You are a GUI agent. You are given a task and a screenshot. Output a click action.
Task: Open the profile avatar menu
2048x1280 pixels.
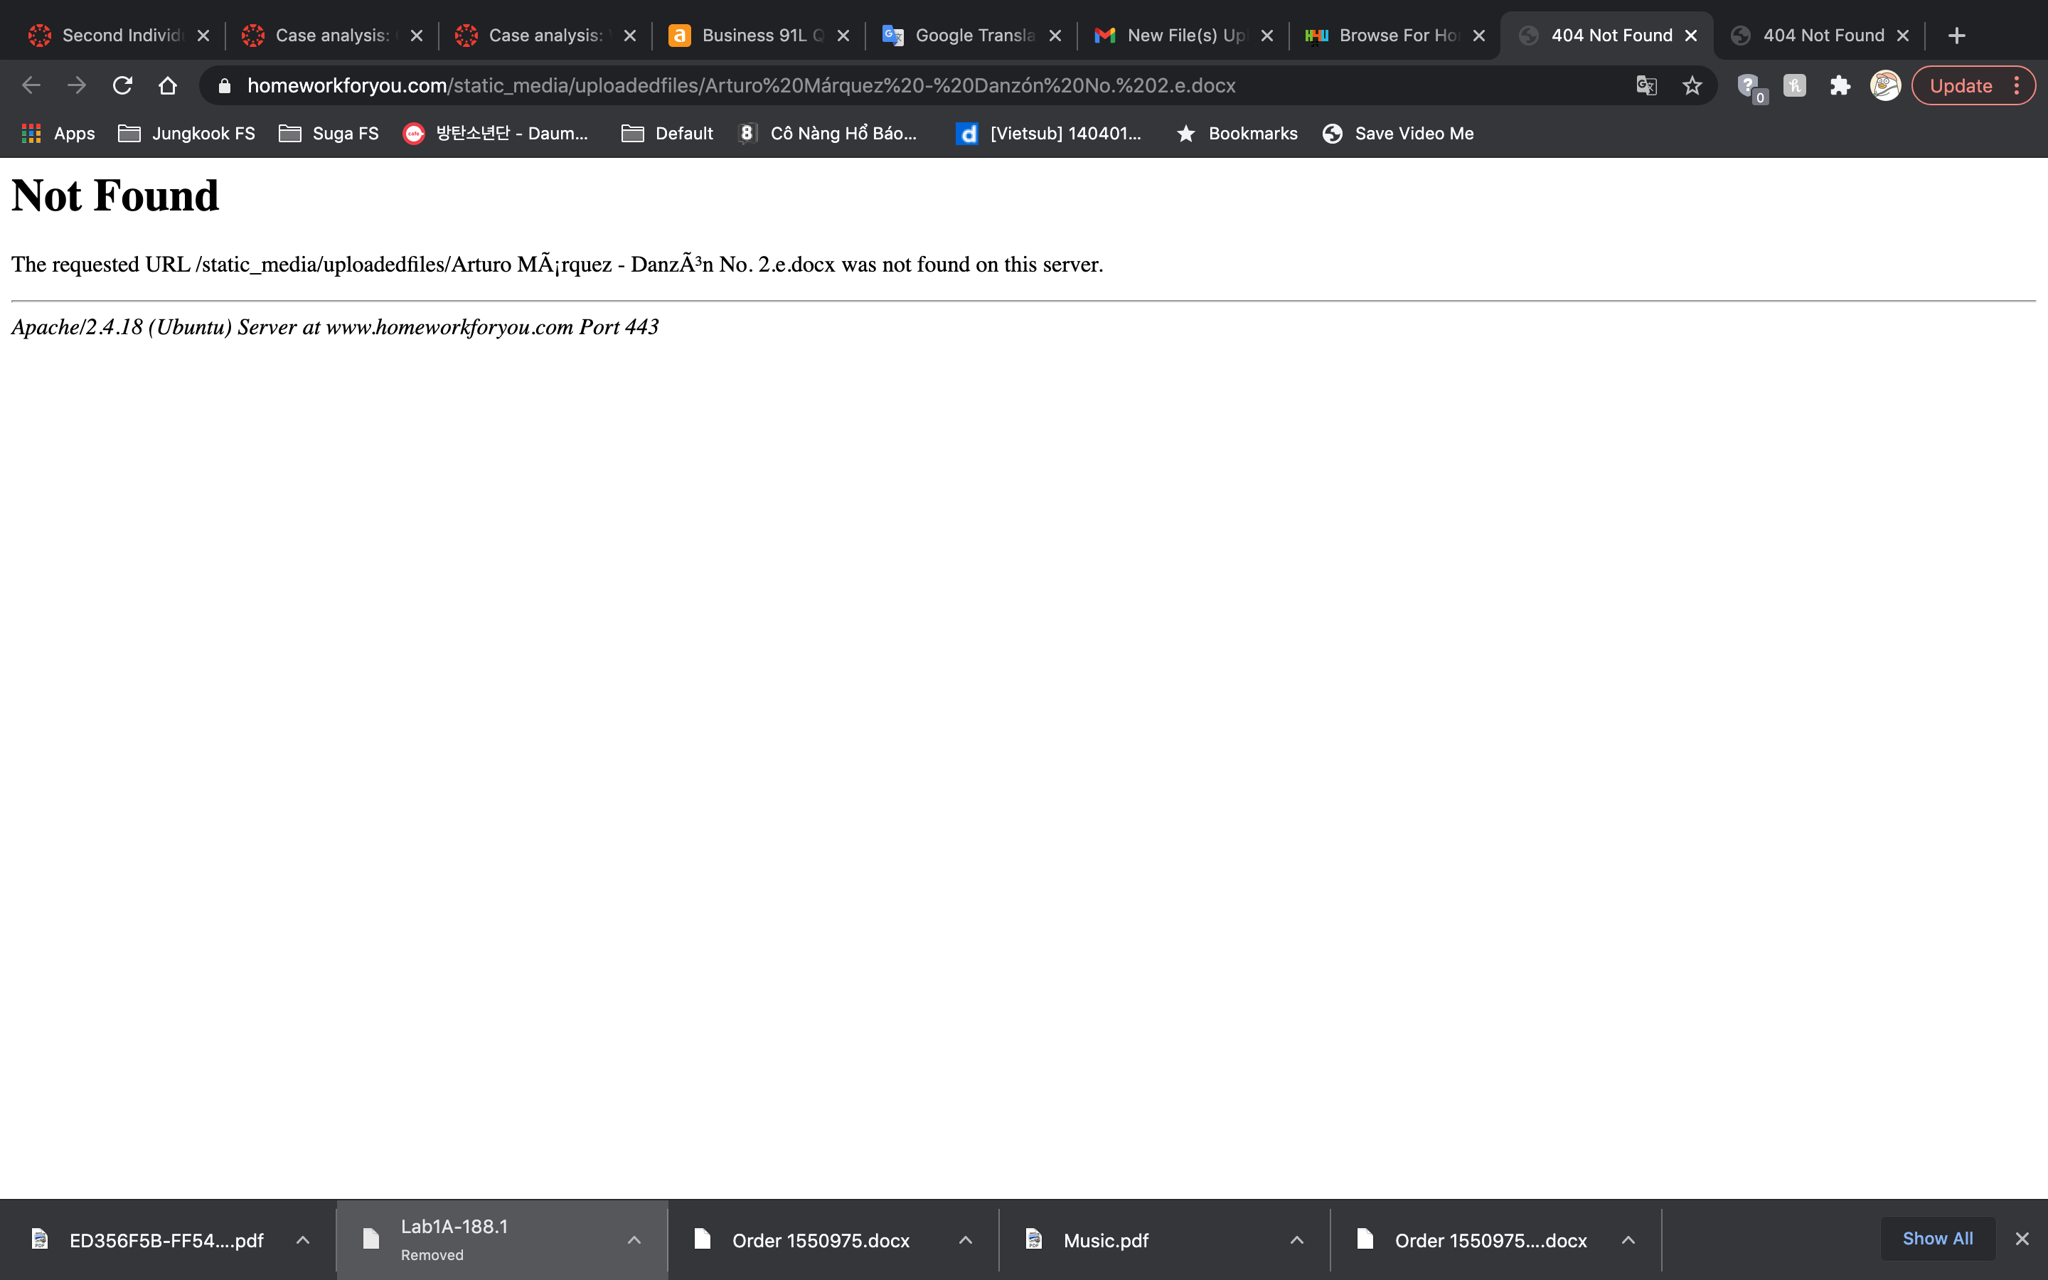pos(1884,85)
